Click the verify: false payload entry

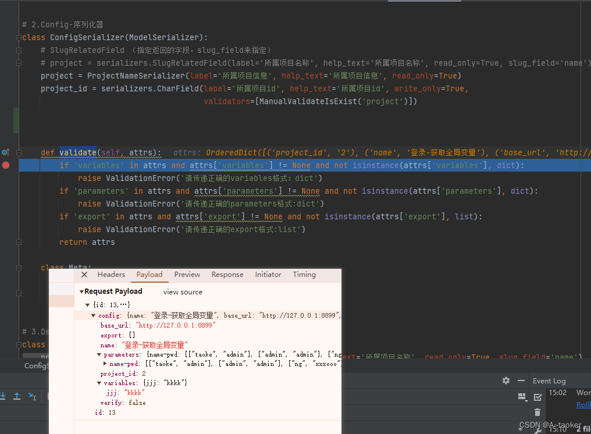coord(123,403)
